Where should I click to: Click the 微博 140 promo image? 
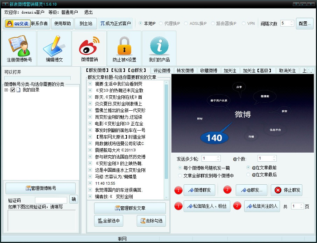tap(242, 113)
